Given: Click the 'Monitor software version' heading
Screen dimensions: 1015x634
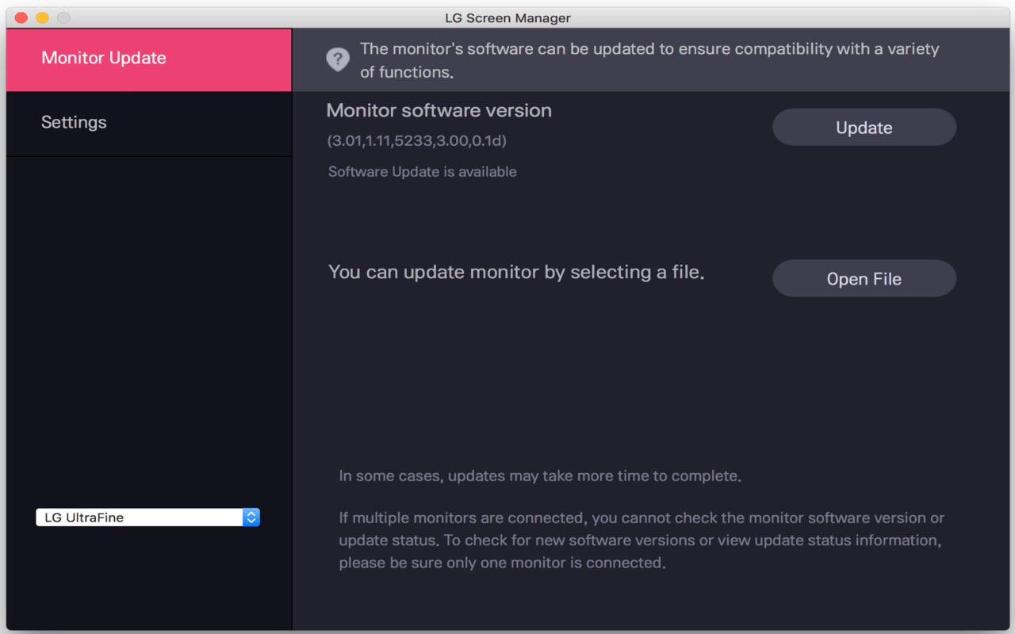Looking at the screenshot, I should tap(439, 111).
